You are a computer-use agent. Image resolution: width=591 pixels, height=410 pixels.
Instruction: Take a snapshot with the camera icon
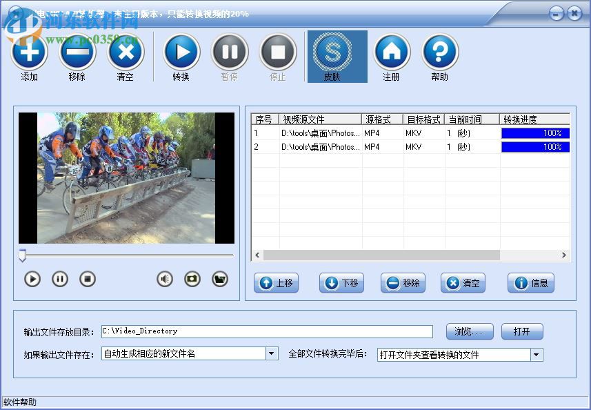click(192, 278)
